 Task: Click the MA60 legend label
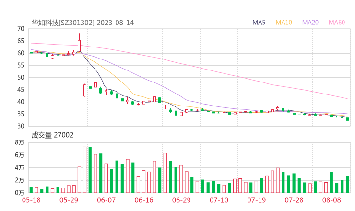[x=337, y=23]
